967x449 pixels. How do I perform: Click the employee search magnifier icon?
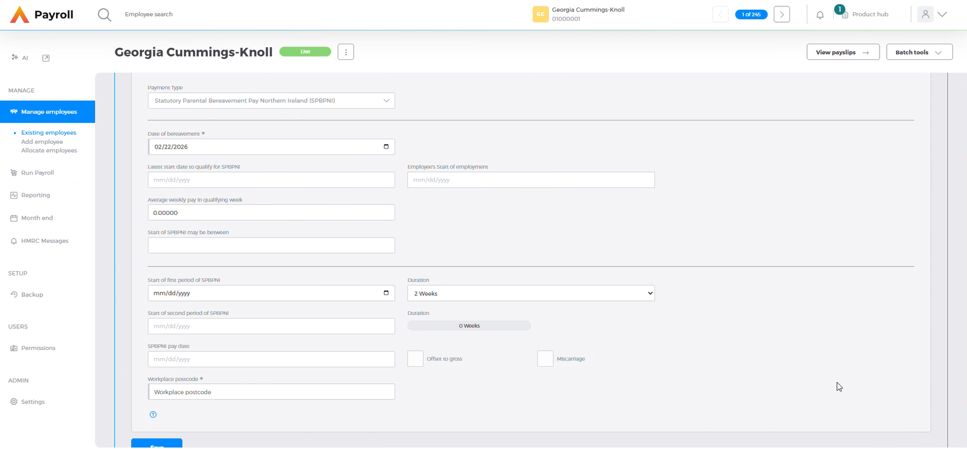click(x=104, y=15)
